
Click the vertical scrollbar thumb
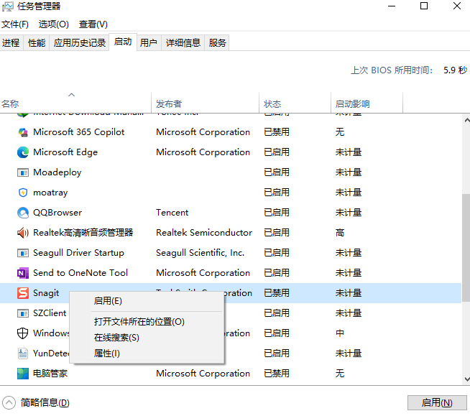(466, 248)
